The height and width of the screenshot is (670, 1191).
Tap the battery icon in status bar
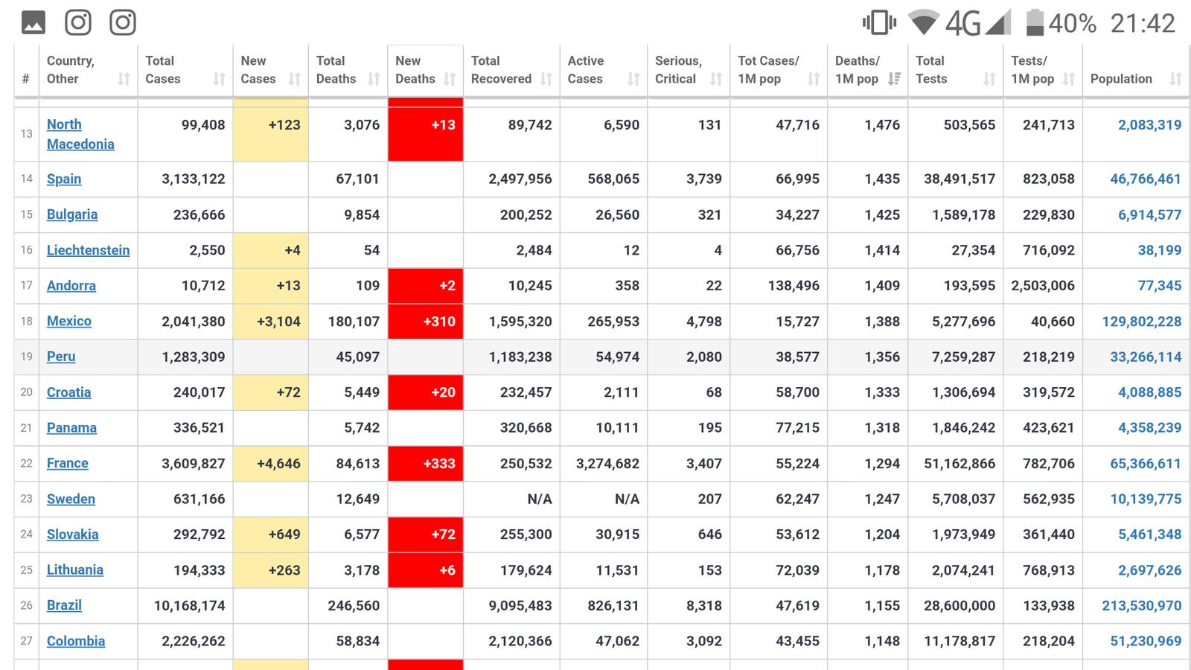point(1035,23)
